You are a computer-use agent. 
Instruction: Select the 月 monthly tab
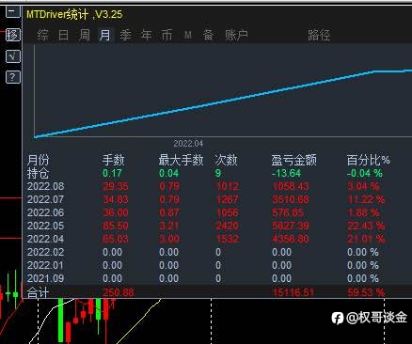click(105, 35)
